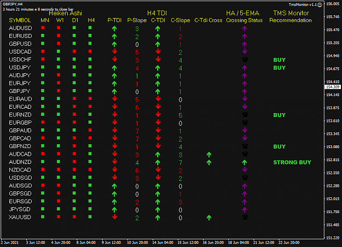Select the GBPJPY symbol label
This screenshot has height=247, width=342.
(x=19, y=91)
